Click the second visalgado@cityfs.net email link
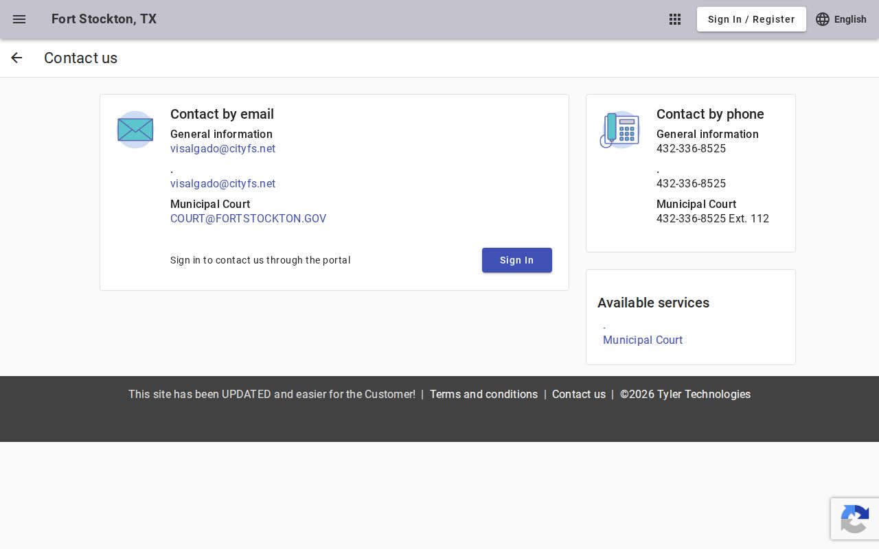This screenshot has height=549, width=879. 222,183
